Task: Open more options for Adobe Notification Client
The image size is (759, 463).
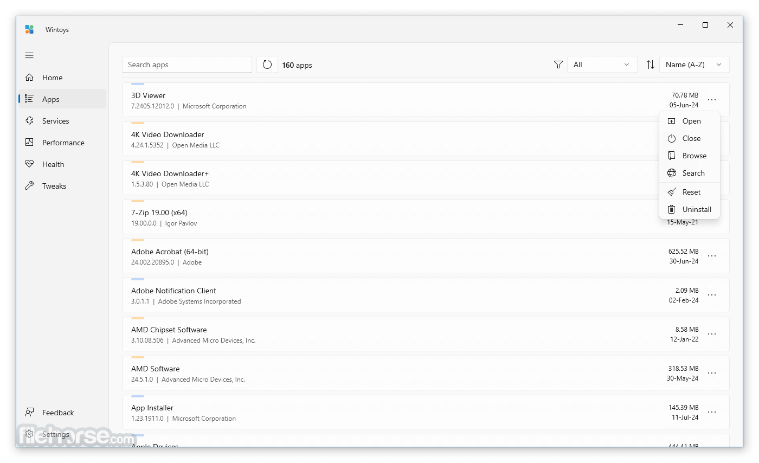Action: click(x=712, y=295)
